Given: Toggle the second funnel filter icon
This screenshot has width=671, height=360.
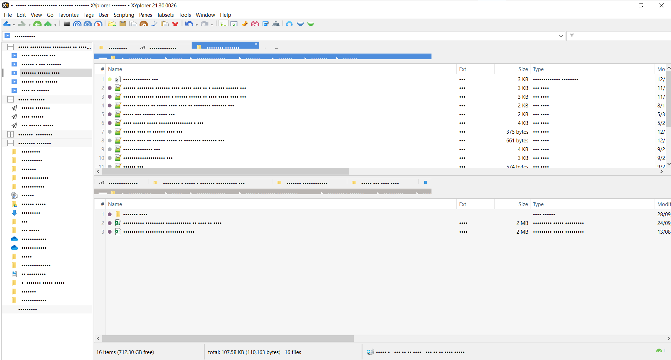Looking at the screenshot, I should [311, 24].
